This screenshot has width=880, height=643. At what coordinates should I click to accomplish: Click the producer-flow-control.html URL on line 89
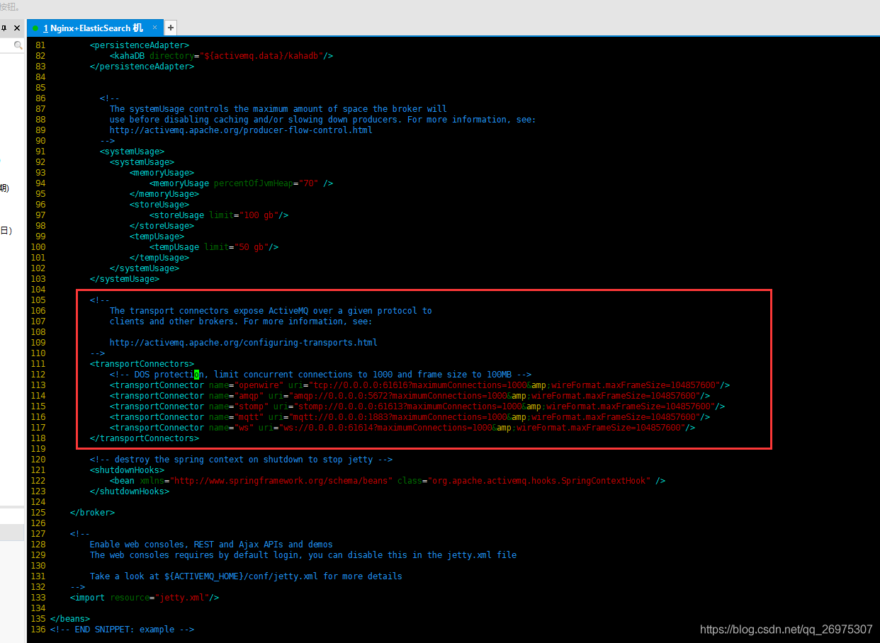pyautogui.click(x=241, y=130)
